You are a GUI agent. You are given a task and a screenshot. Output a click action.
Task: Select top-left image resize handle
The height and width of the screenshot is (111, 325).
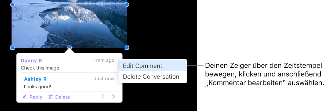click(12, 4)
